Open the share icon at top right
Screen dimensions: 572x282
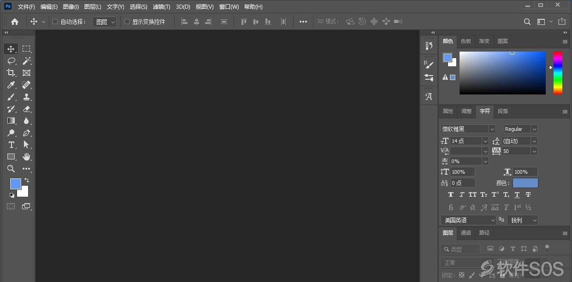click(x=561, y=22)
